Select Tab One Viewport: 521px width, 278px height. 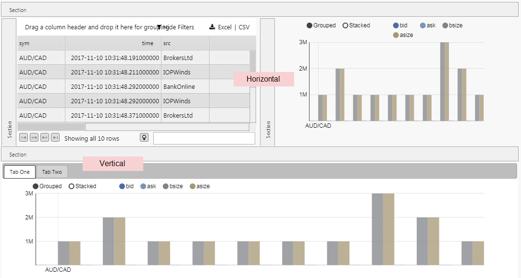point(20,172)
